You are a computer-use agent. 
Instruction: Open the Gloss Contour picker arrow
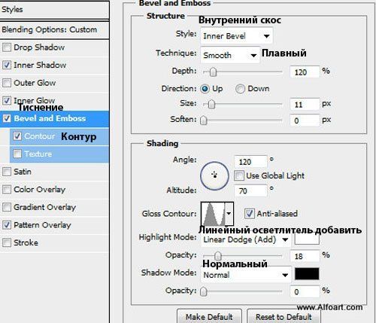tap(229, 214)
